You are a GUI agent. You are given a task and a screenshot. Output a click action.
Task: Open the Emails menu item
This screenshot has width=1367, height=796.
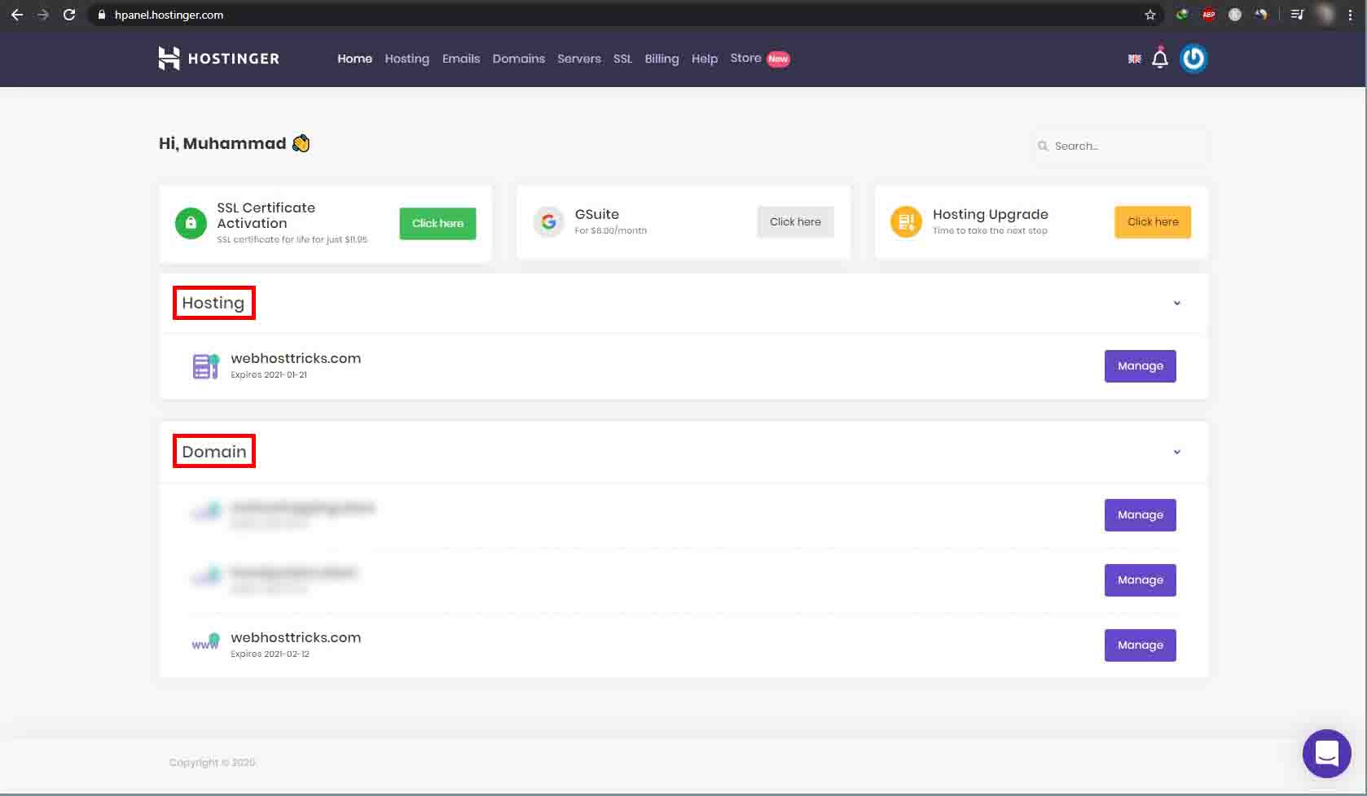tap(461, 59)
